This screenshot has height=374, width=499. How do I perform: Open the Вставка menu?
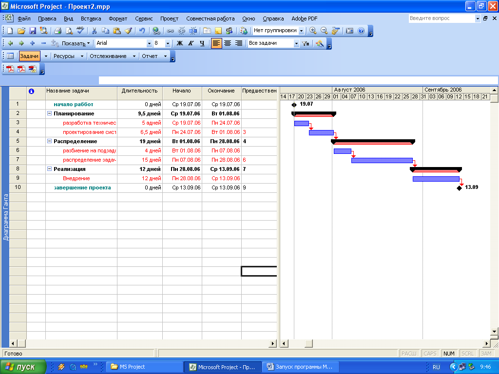tap(91, 19)
